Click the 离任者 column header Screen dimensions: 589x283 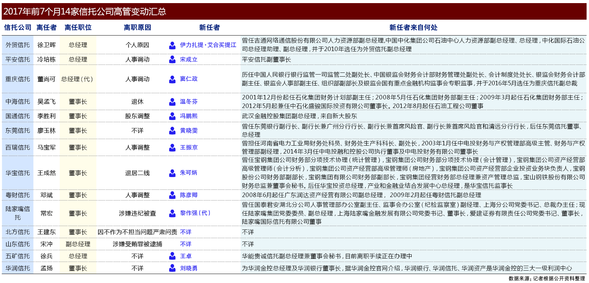click(x=47, y=27)
